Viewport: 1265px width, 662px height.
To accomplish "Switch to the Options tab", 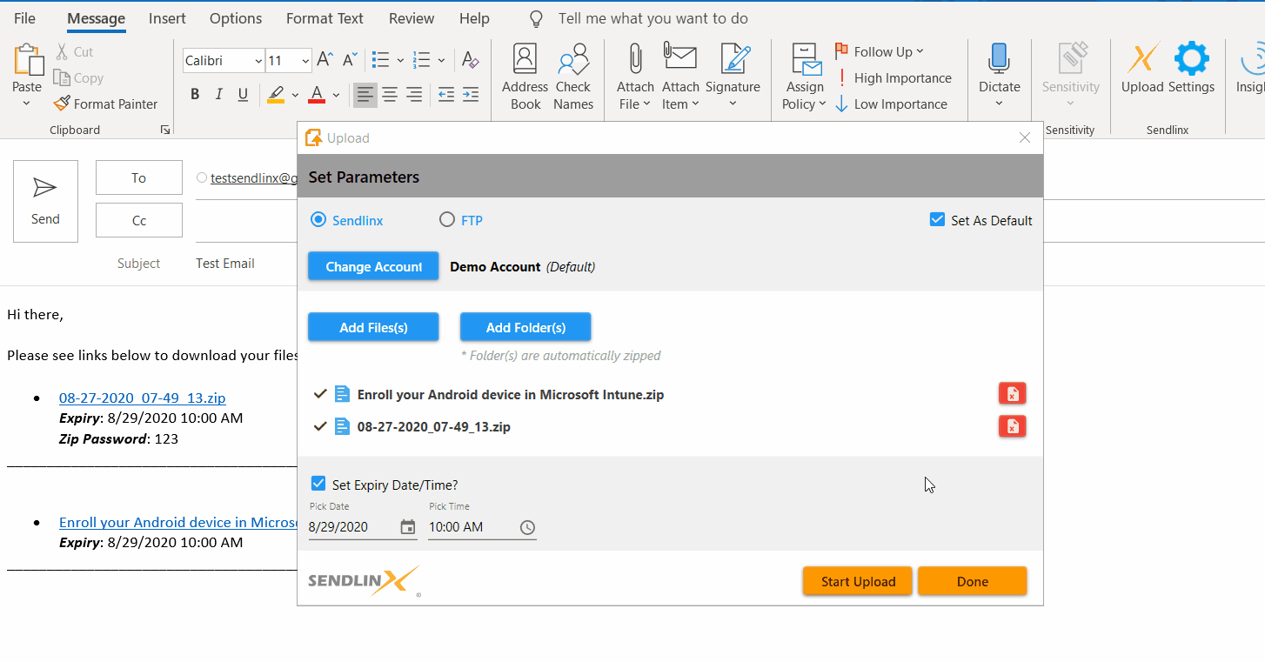I will coord(236,18).
